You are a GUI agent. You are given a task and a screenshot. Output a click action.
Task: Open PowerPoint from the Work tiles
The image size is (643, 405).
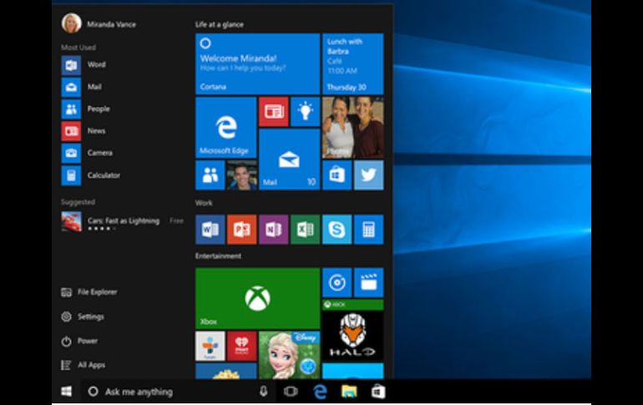click(x=241, y=229)
